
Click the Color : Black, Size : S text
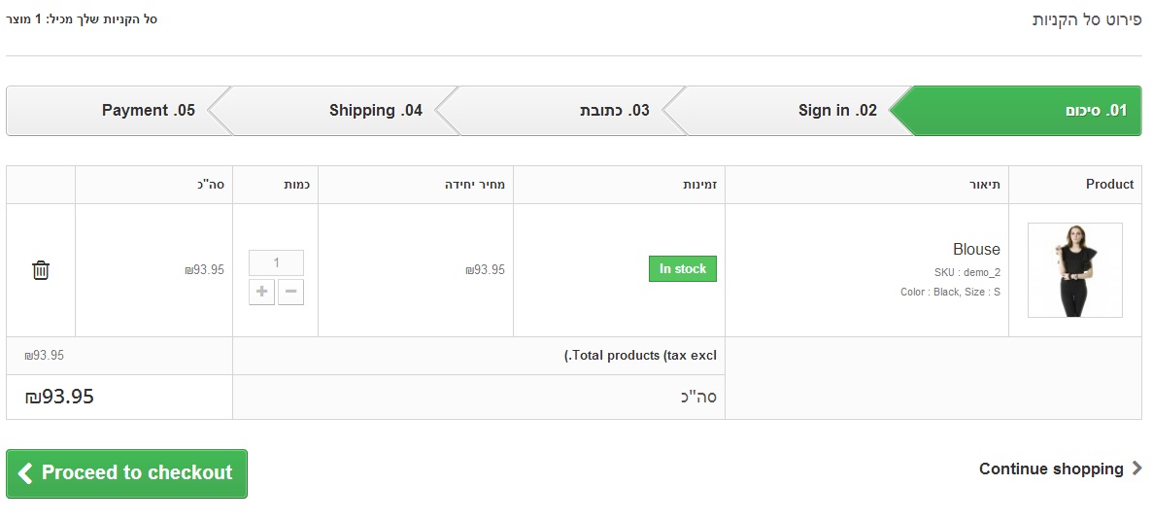950,292
